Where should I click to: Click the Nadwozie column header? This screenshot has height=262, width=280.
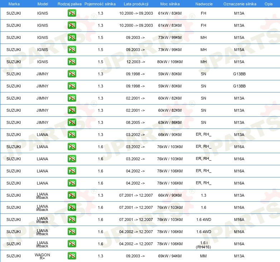coord(204,4)
